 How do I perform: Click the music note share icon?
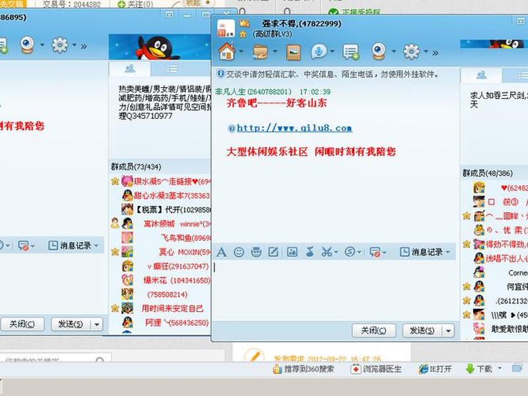coord(310,251)
